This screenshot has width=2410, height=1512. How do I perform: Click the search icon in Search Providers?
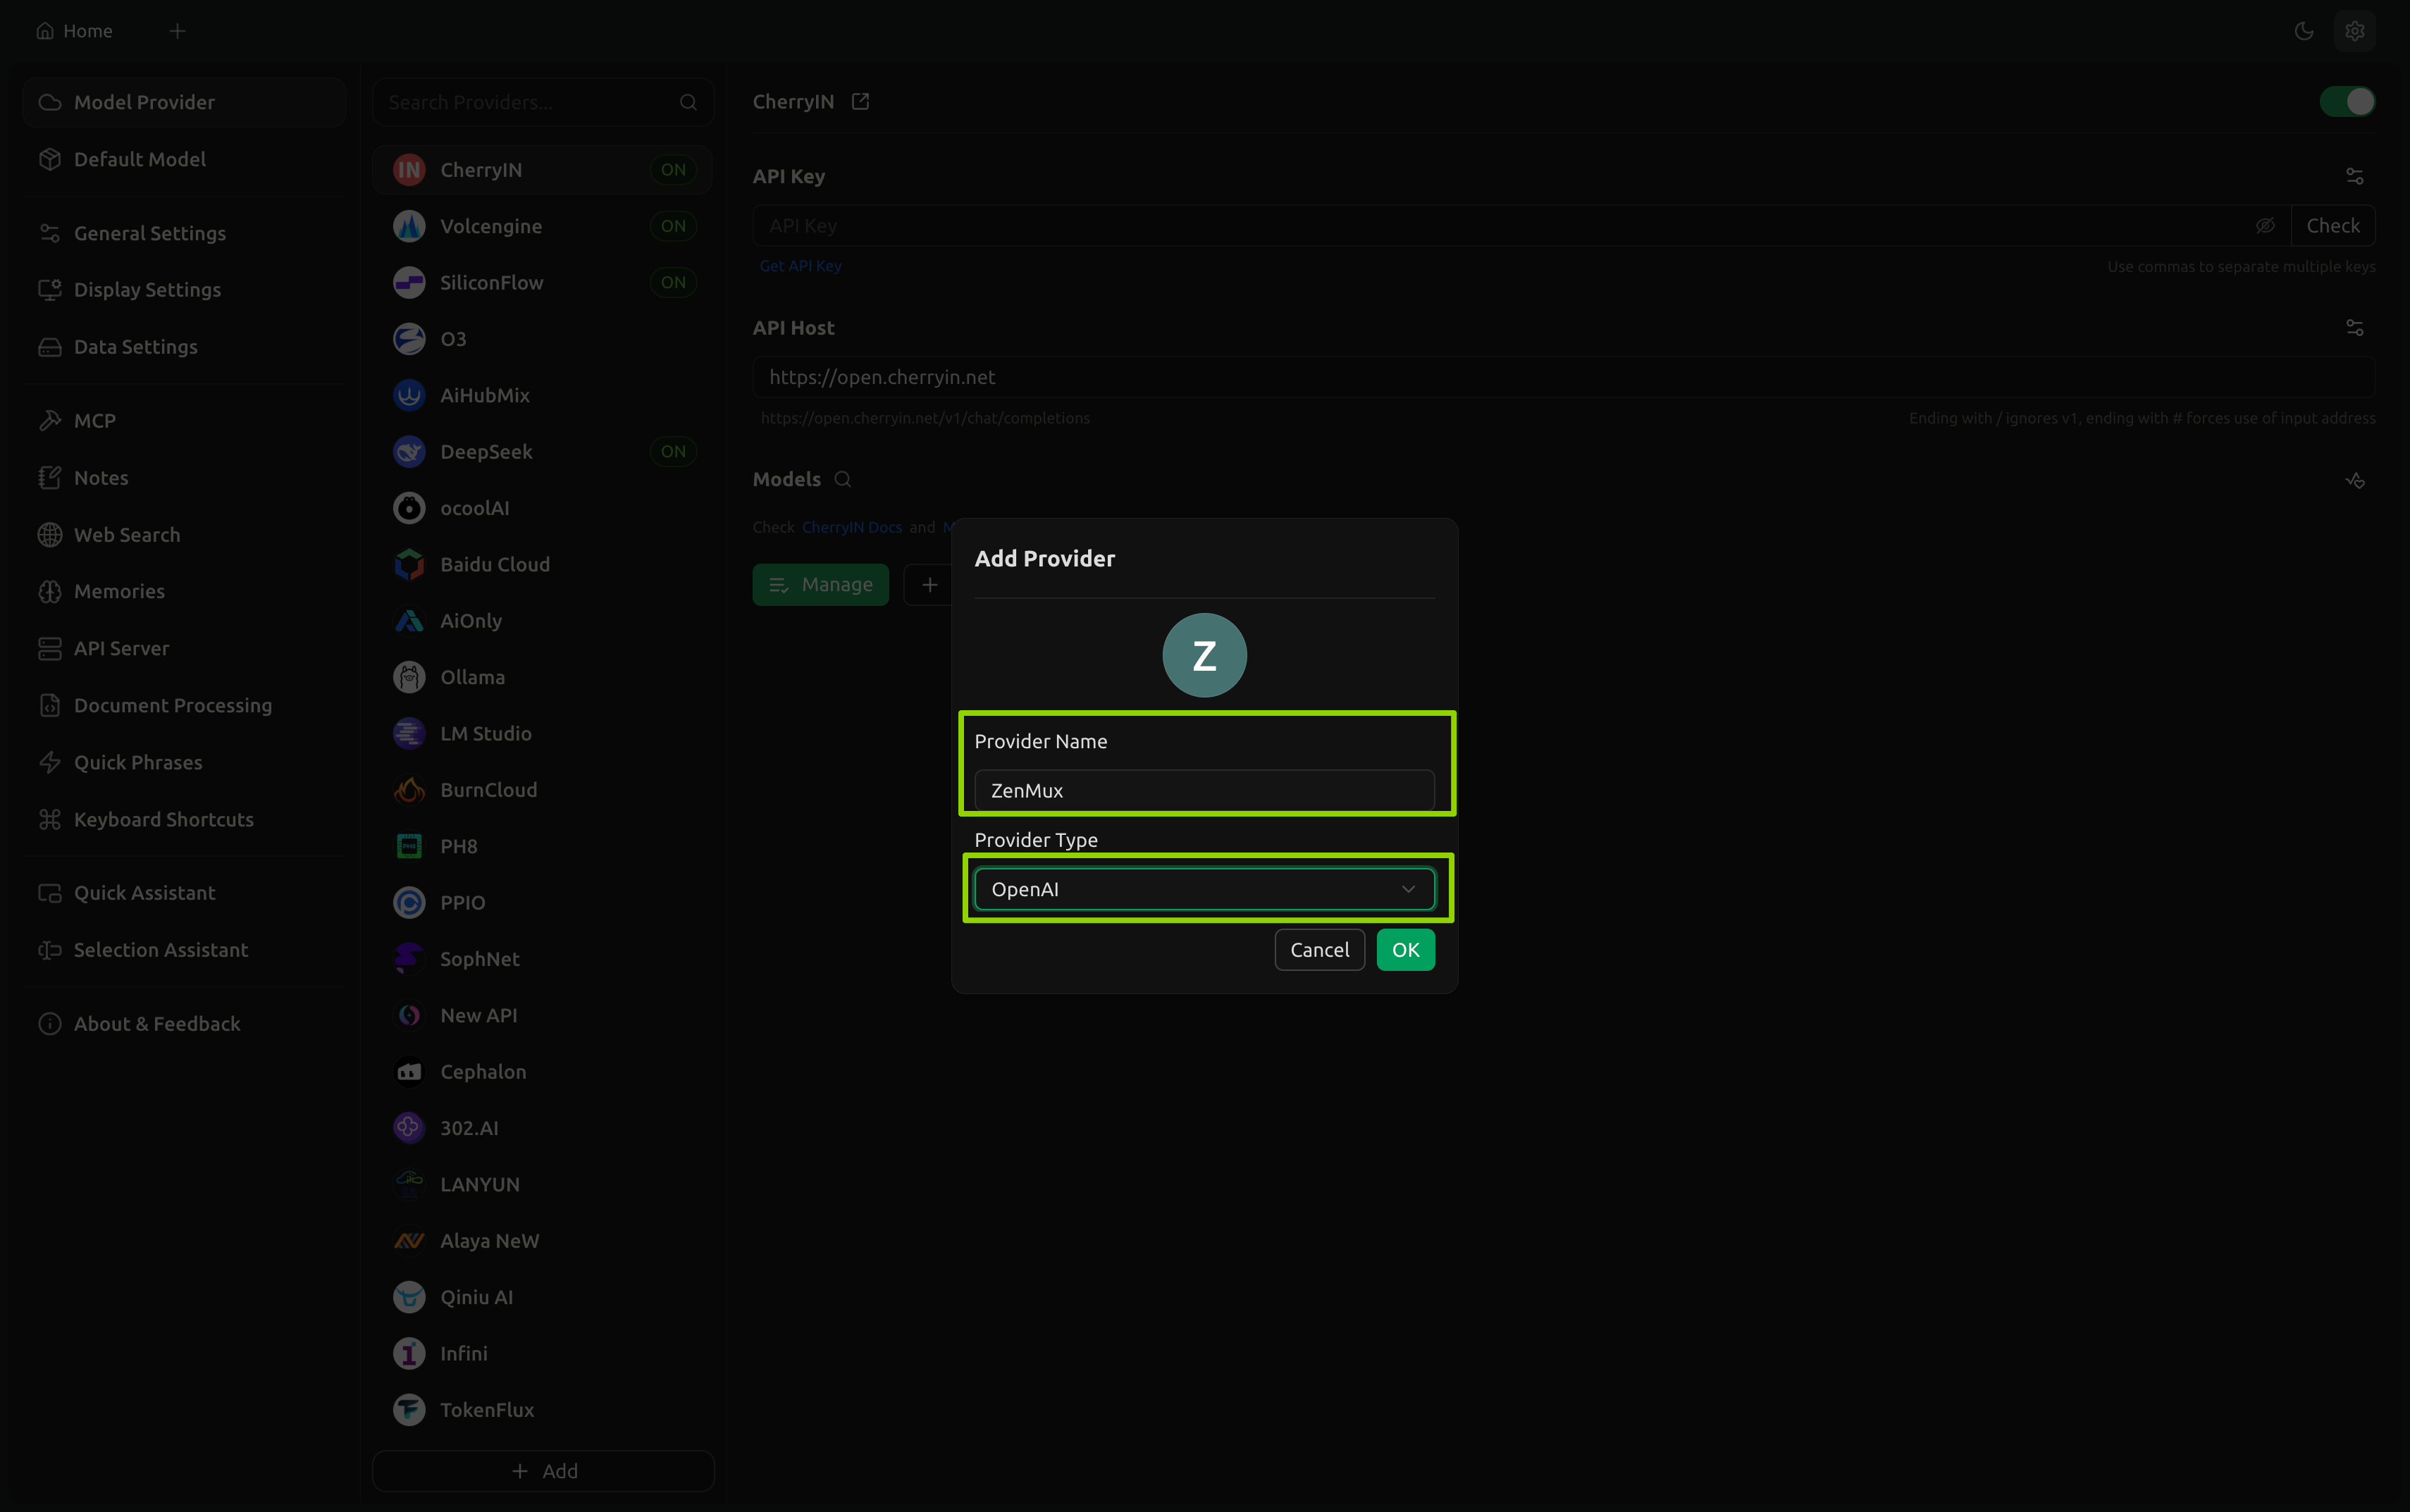click(x=688, y=102)
